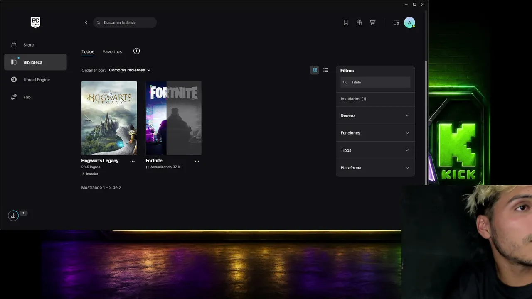
Task: Add a new collection with plus icon
Action: tap(136, 51)
